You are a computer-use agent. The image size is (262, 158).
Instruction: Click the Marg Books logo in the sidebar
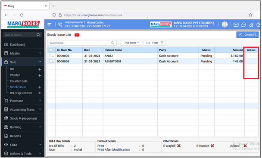(23, 25)
